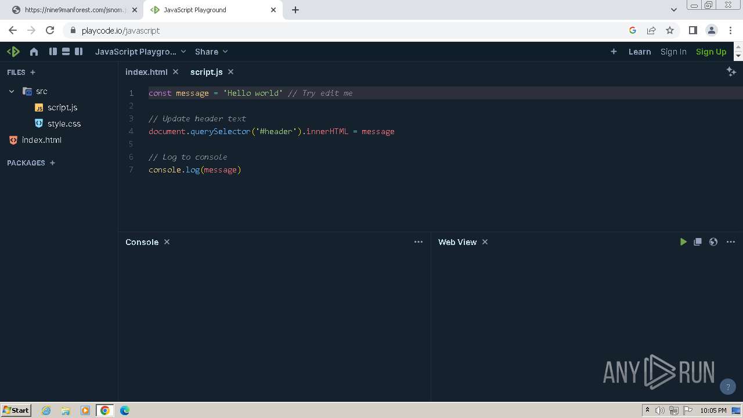Viewport: 743px width, 418px height.
Task: Click Sign In
Action: (673, 52)
